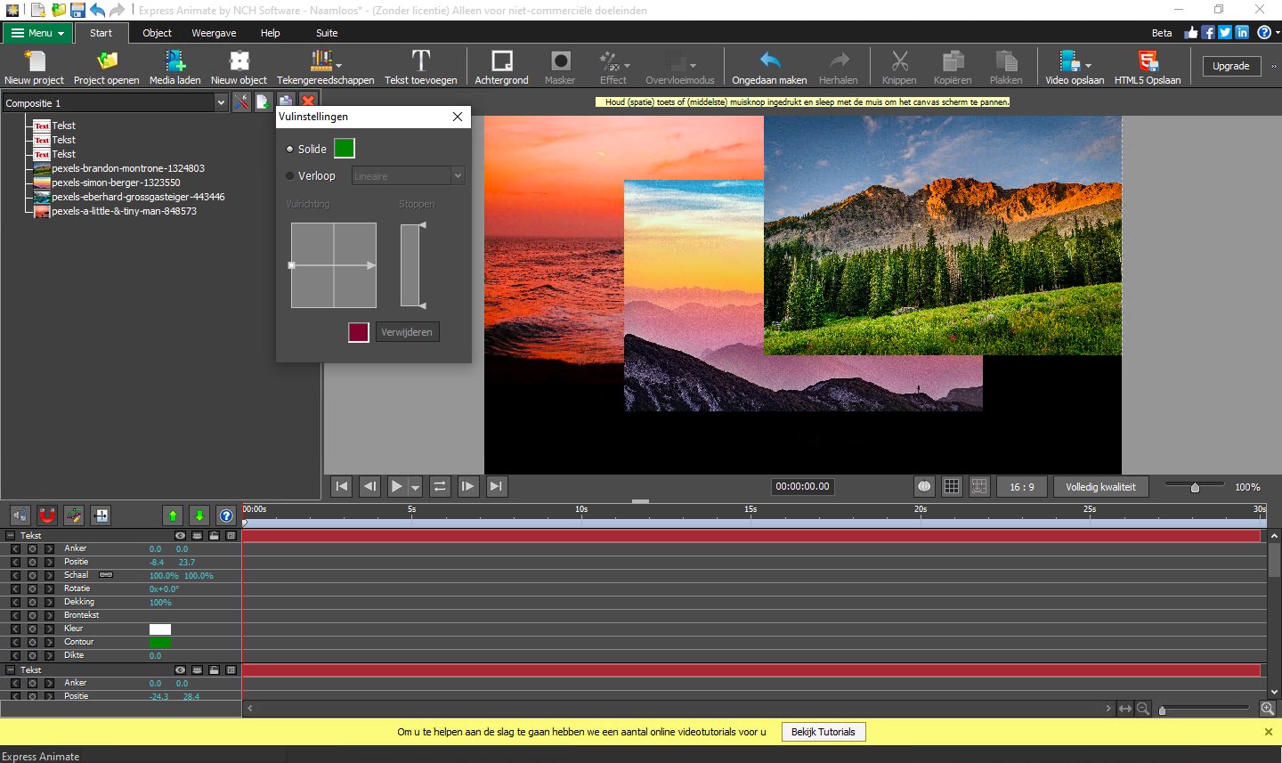Screen dimensions: 1282x763
Task: Toggle the grid overlay icon
Action: pos(952,486)
